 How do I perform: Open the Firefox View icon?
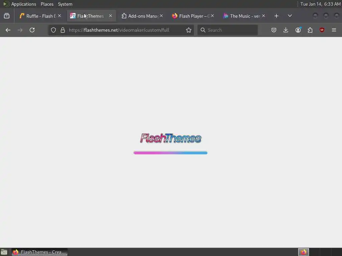pyautogui.click(x=7, y=16)
